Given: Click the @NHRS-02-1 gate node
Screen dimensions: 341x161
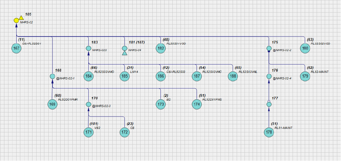Looking at the screenshot, I should pos(52,76).
